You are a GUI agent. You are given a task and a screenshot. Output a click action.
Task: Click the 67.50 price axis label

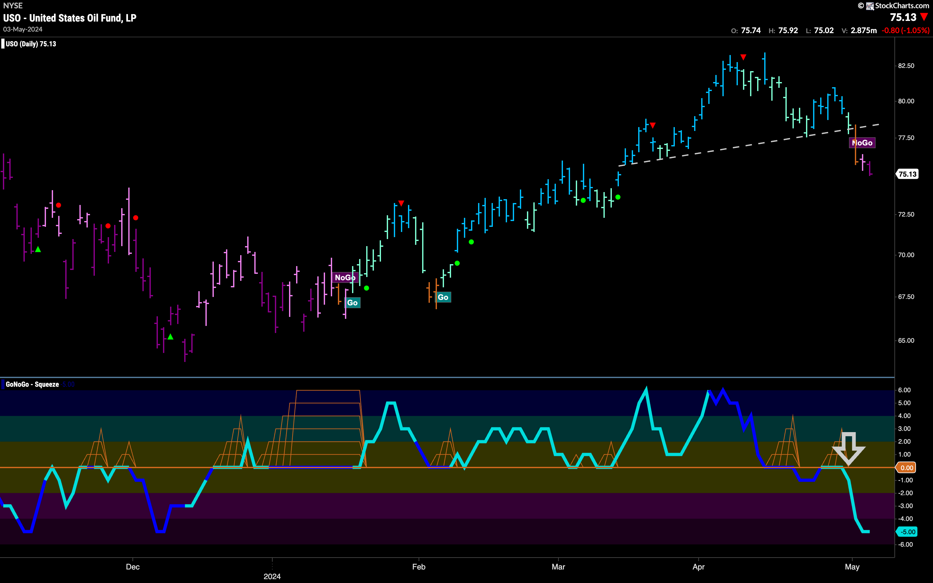(x=906, y=297)
